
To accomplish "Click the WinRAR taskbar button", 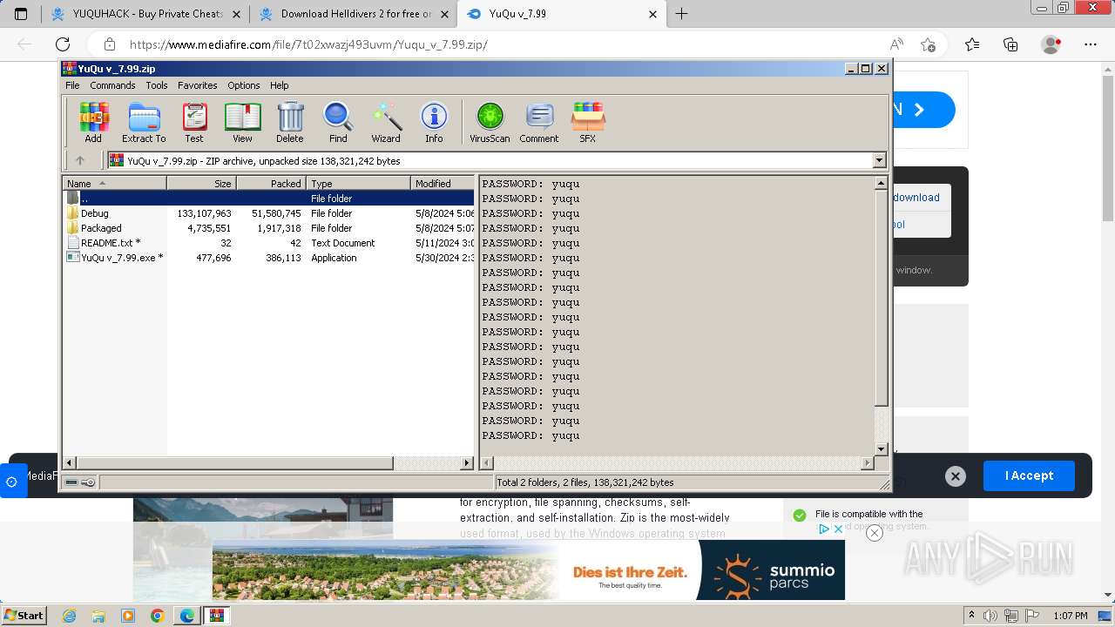I will (216, 616).
